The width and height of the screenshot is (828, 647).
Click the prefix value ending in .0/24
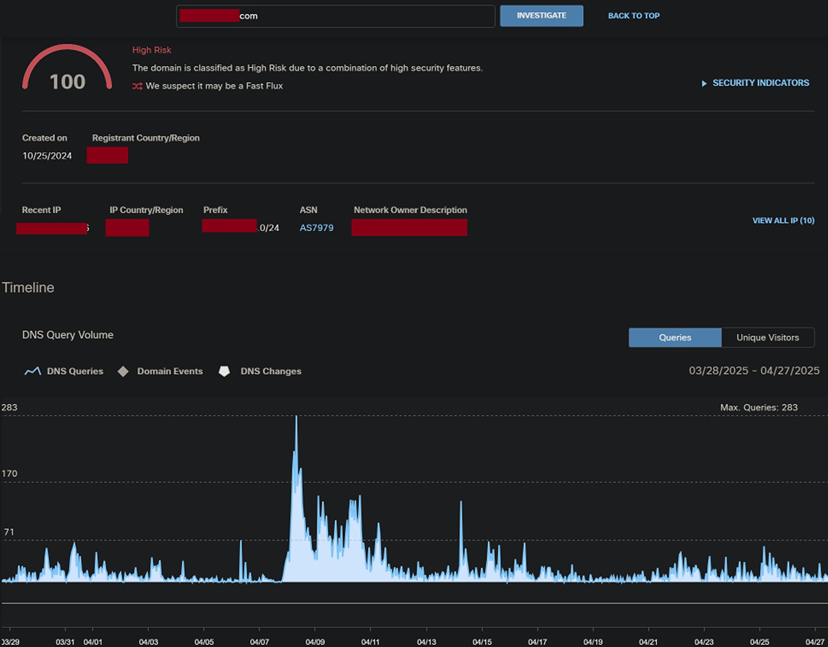241,227
